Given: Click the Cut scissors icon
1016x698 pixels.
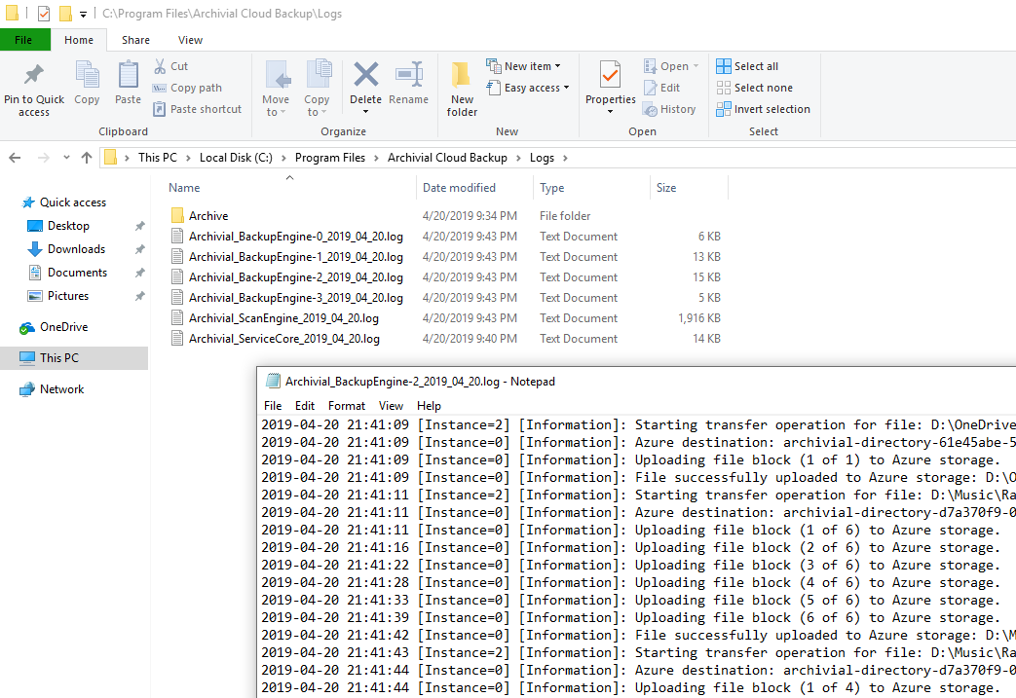Looking at the screenshot, I should click(160, 66).
